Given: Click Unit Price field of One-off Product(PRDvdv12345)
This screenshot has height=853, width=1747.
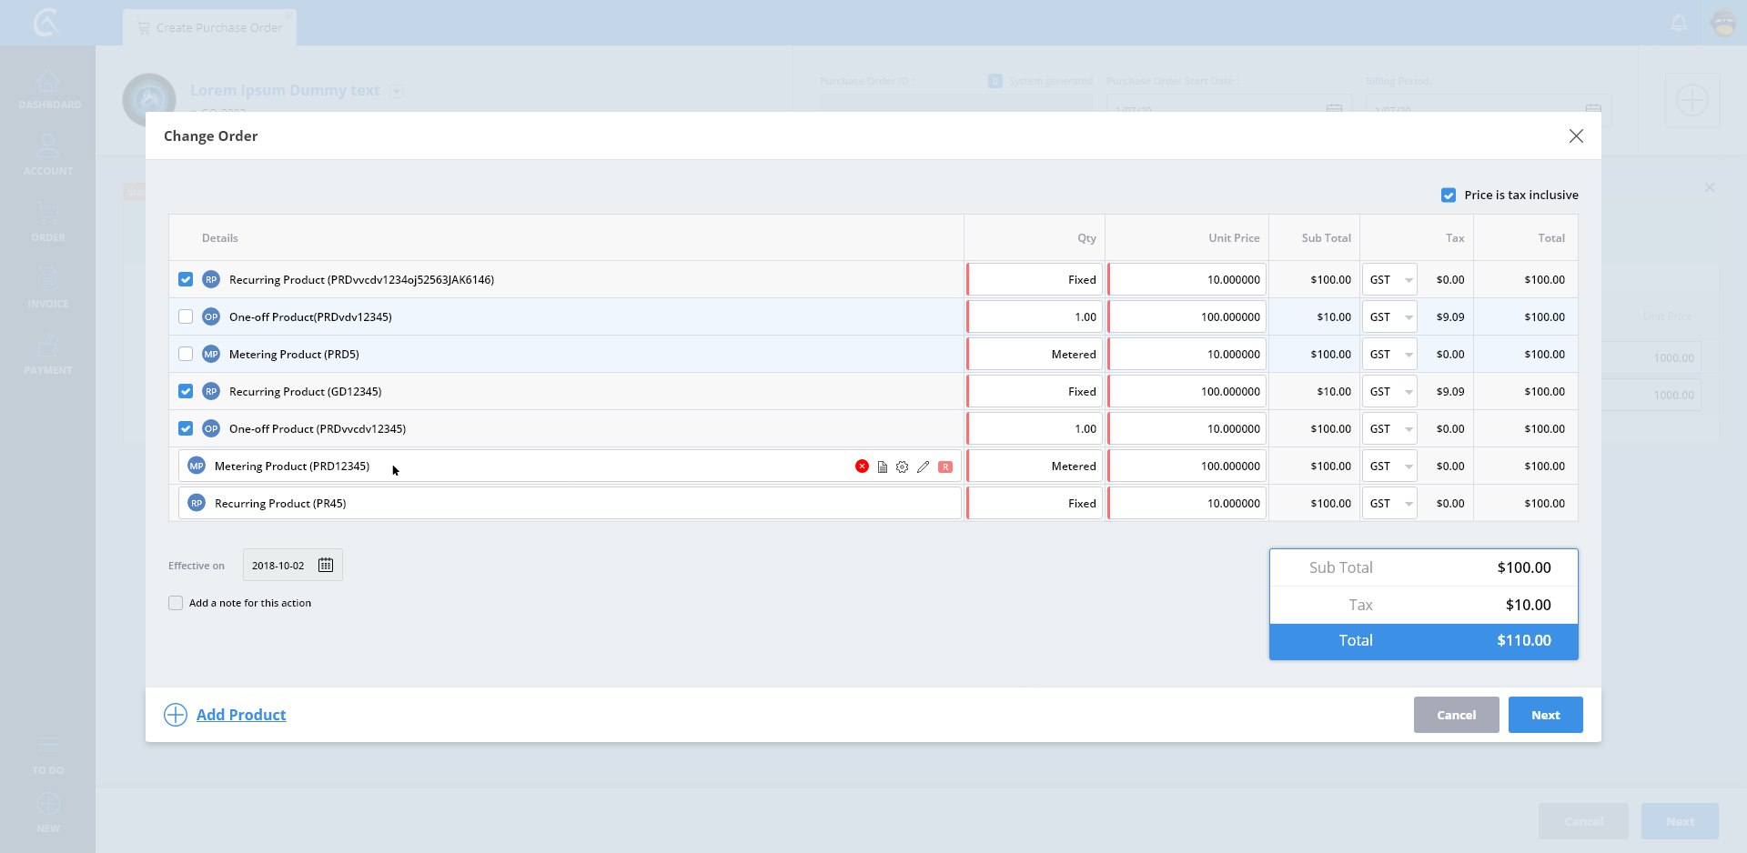Looking at the screenshot, I should point(1187,317).
